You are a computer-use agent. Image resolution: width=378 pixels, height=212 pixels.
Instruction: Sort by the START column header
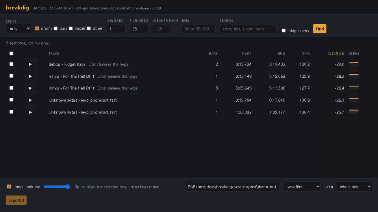[246, 54]
